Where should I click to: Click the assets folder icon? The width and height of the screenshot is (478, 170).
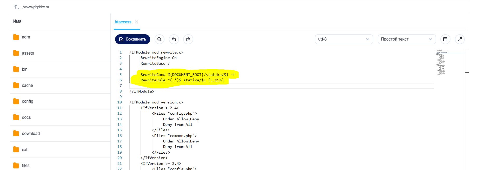[x=16, y=53]
